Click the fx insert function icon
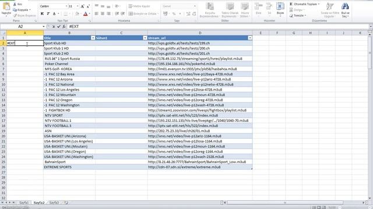Viewport: 373px width, 209px height. tap(64, 27)
